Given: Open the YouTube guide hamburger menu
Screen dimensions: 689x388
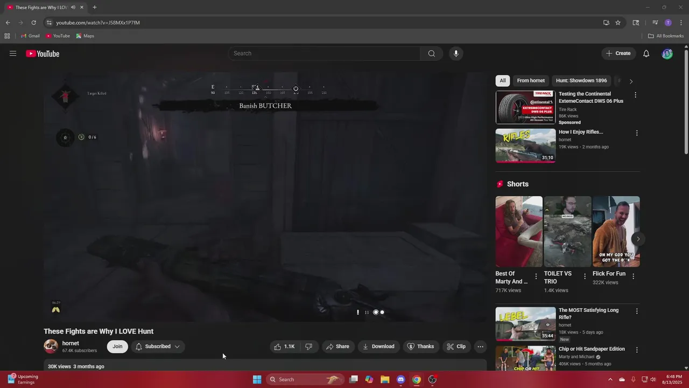Looking at the screenshot, I should click(13, 53).
